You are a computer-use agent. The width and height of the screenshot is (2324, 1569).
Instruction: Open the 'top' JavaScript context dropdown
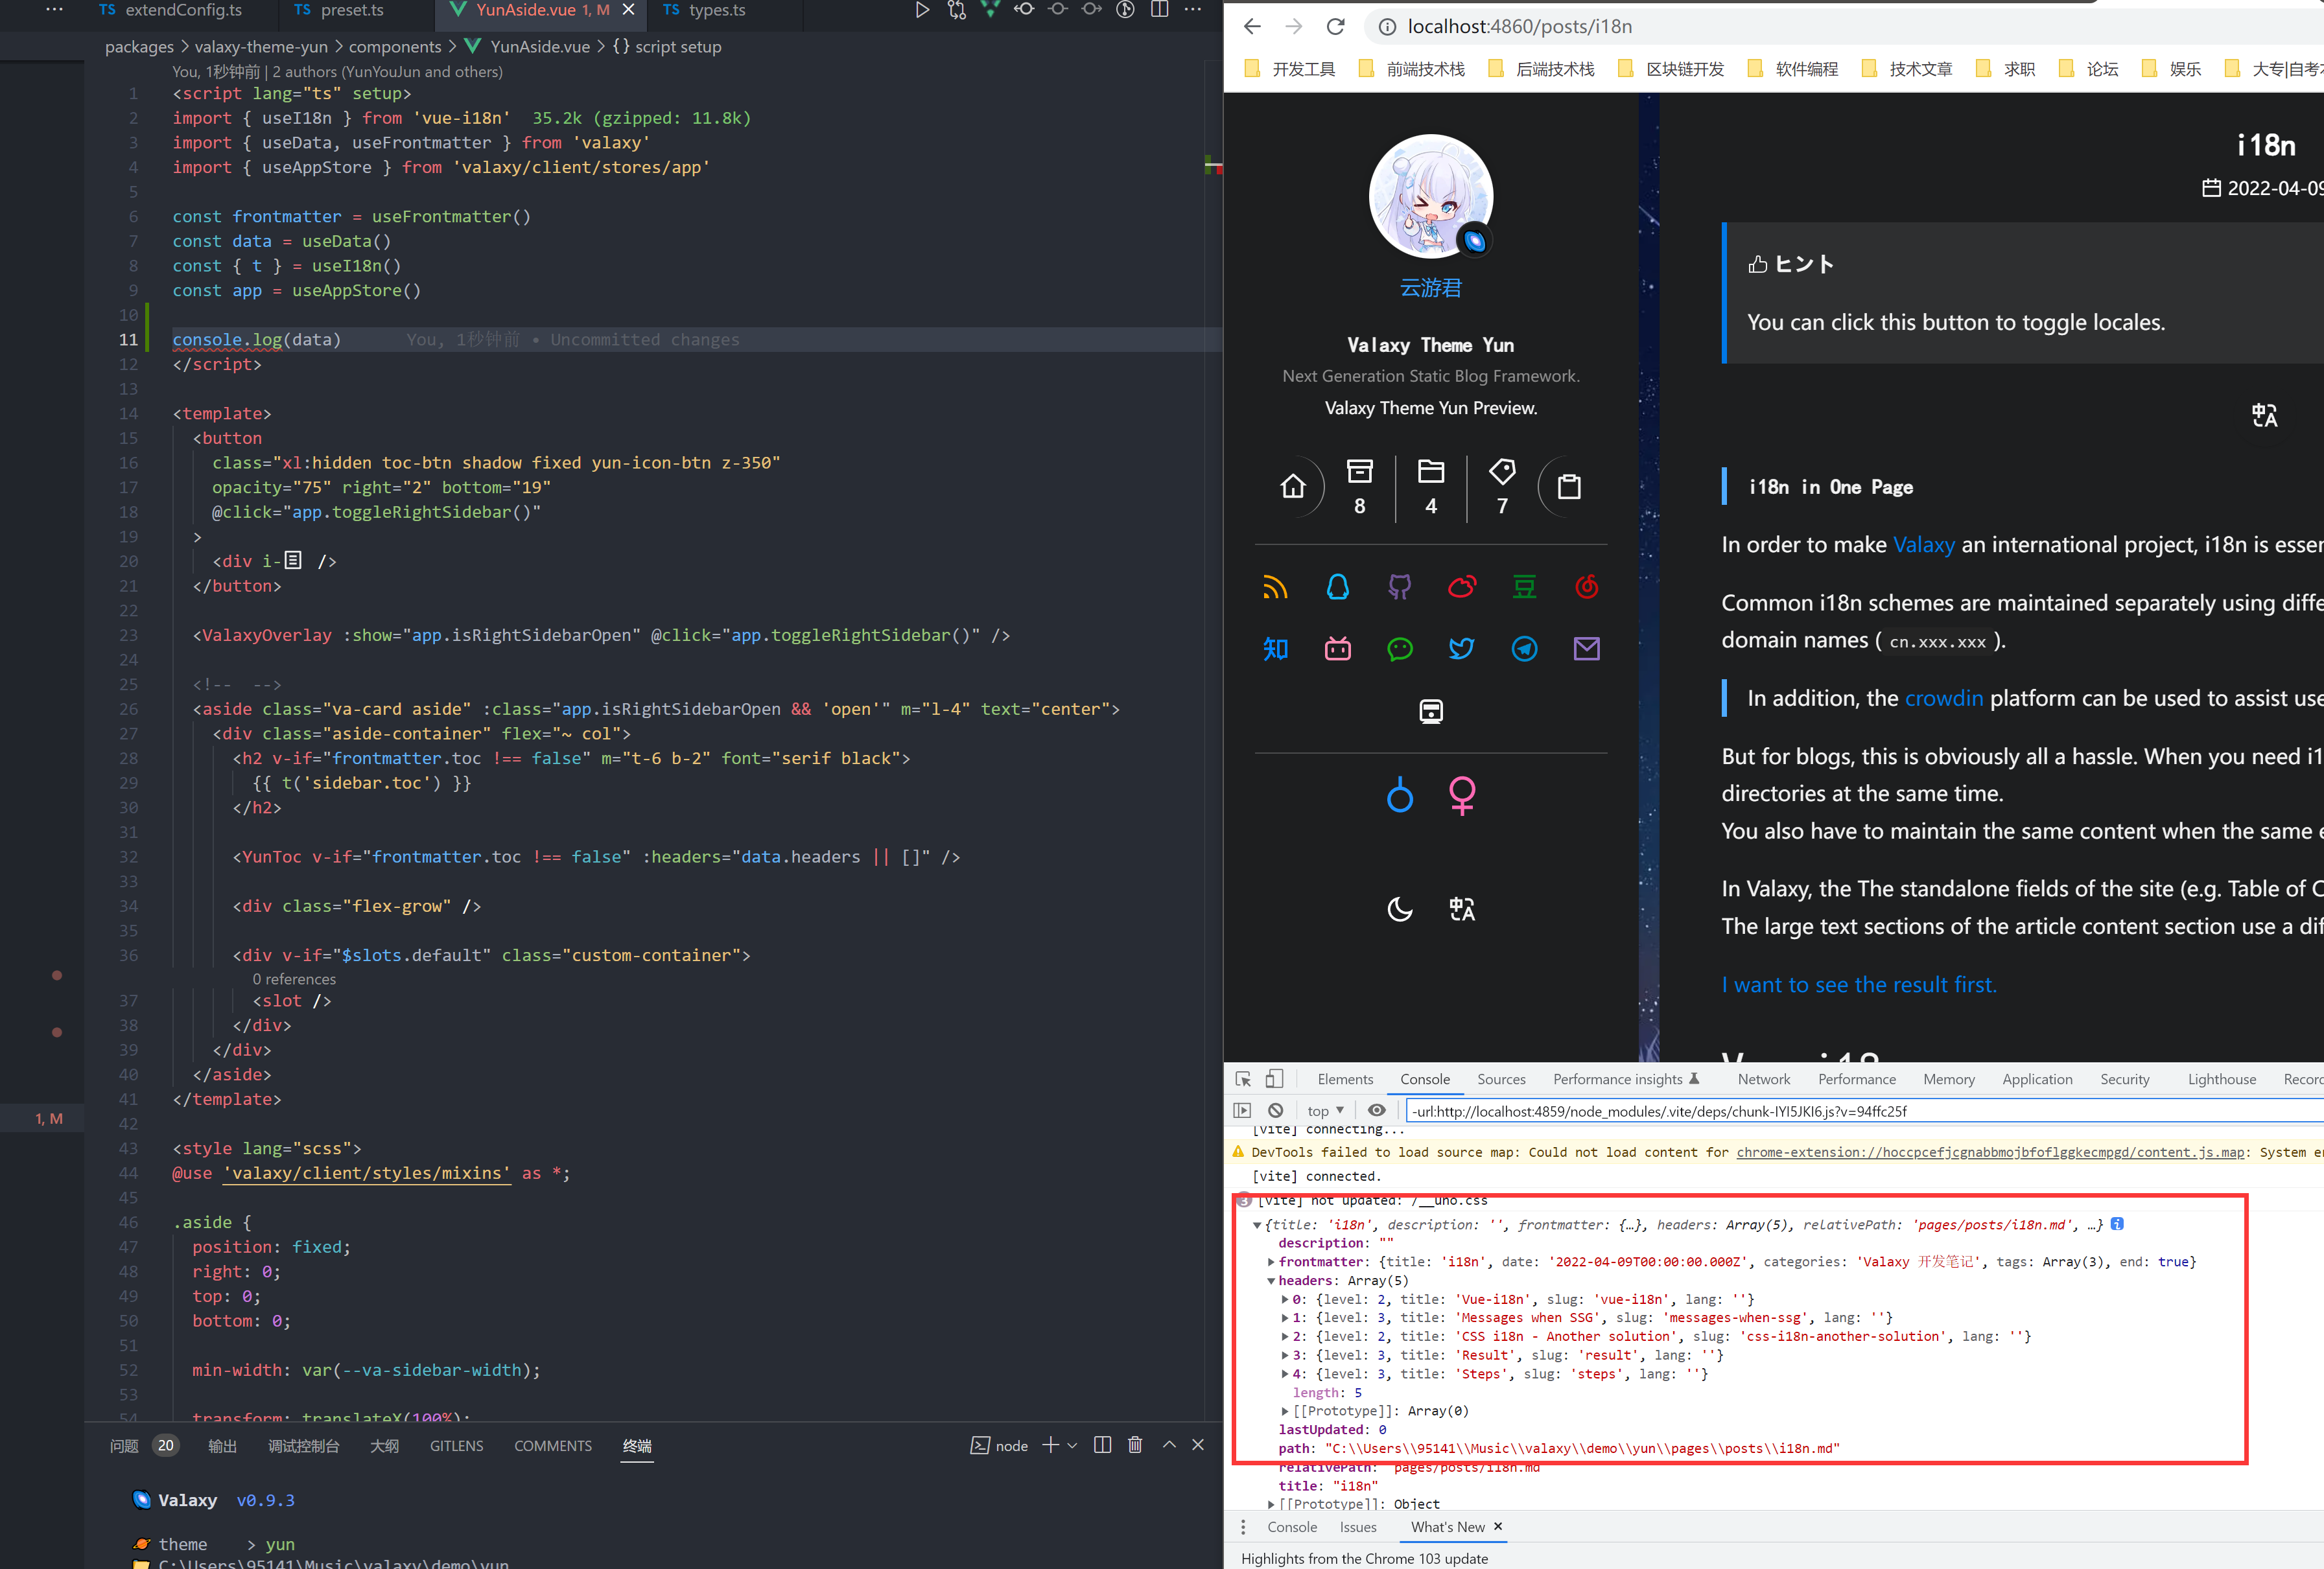[x=1325, y=1110]
